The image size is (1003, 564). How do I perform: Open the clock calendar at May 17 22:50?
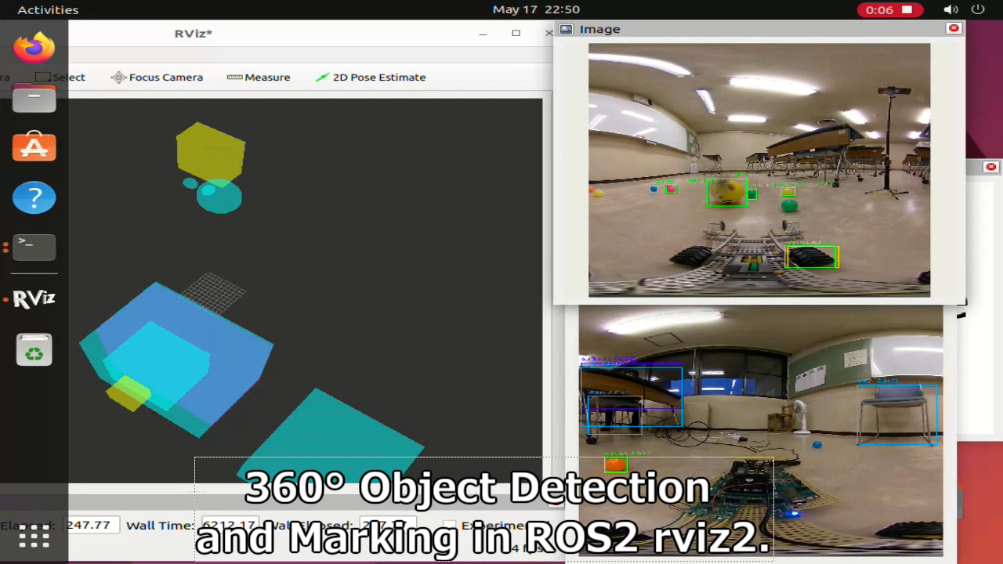coord(536,10)
